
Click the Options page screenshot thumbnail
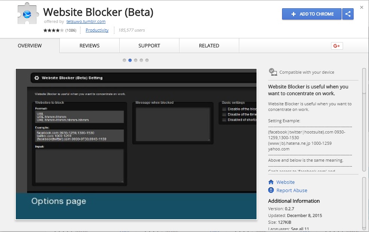coord(136,144)
